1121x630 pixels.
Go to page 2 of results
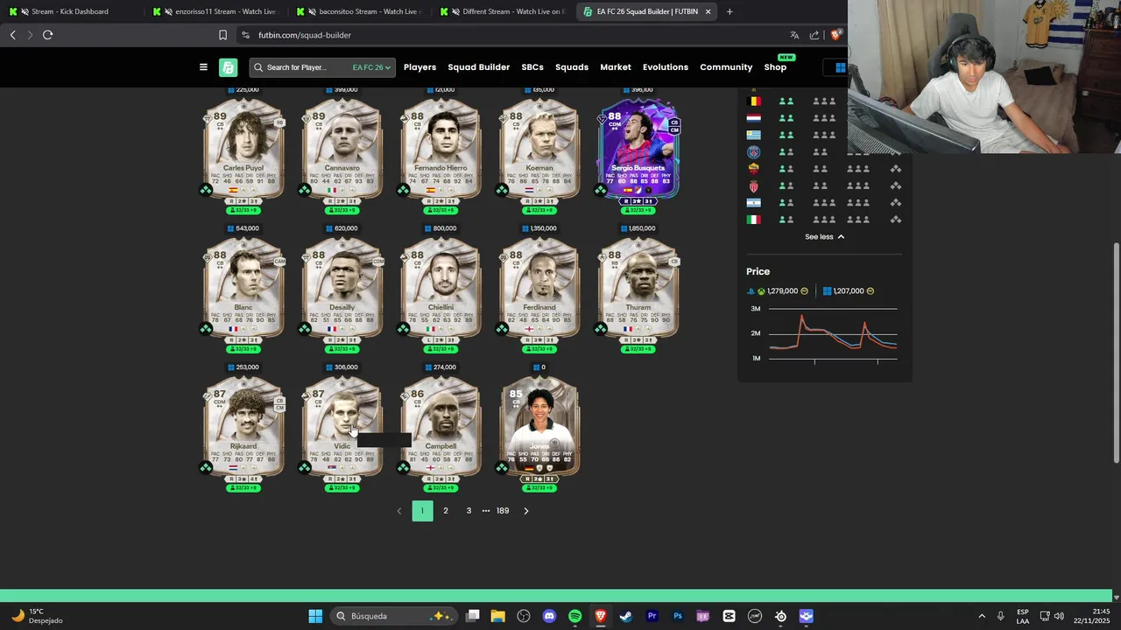click(445, 511)
